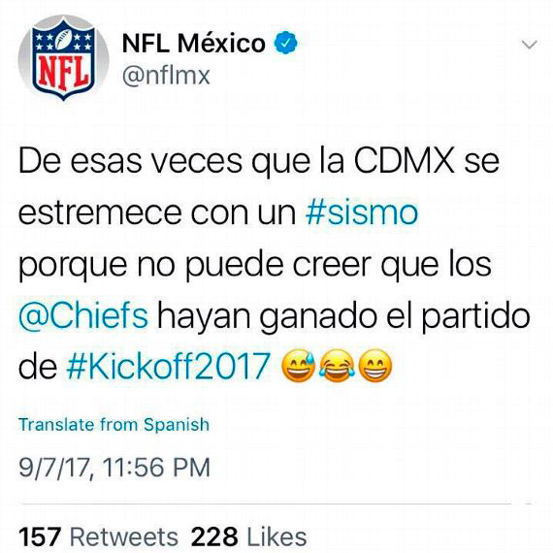Visit the @Chiefs mention
553x553 pixels.
click(x=82, y=315)
